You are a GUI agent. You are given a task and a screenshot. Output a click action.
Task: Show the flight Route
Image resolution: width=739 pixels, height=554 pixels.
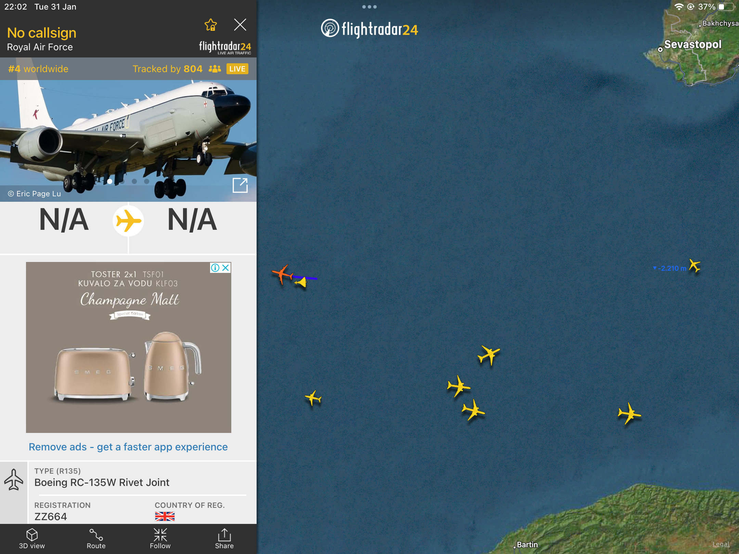coord(96,539)
